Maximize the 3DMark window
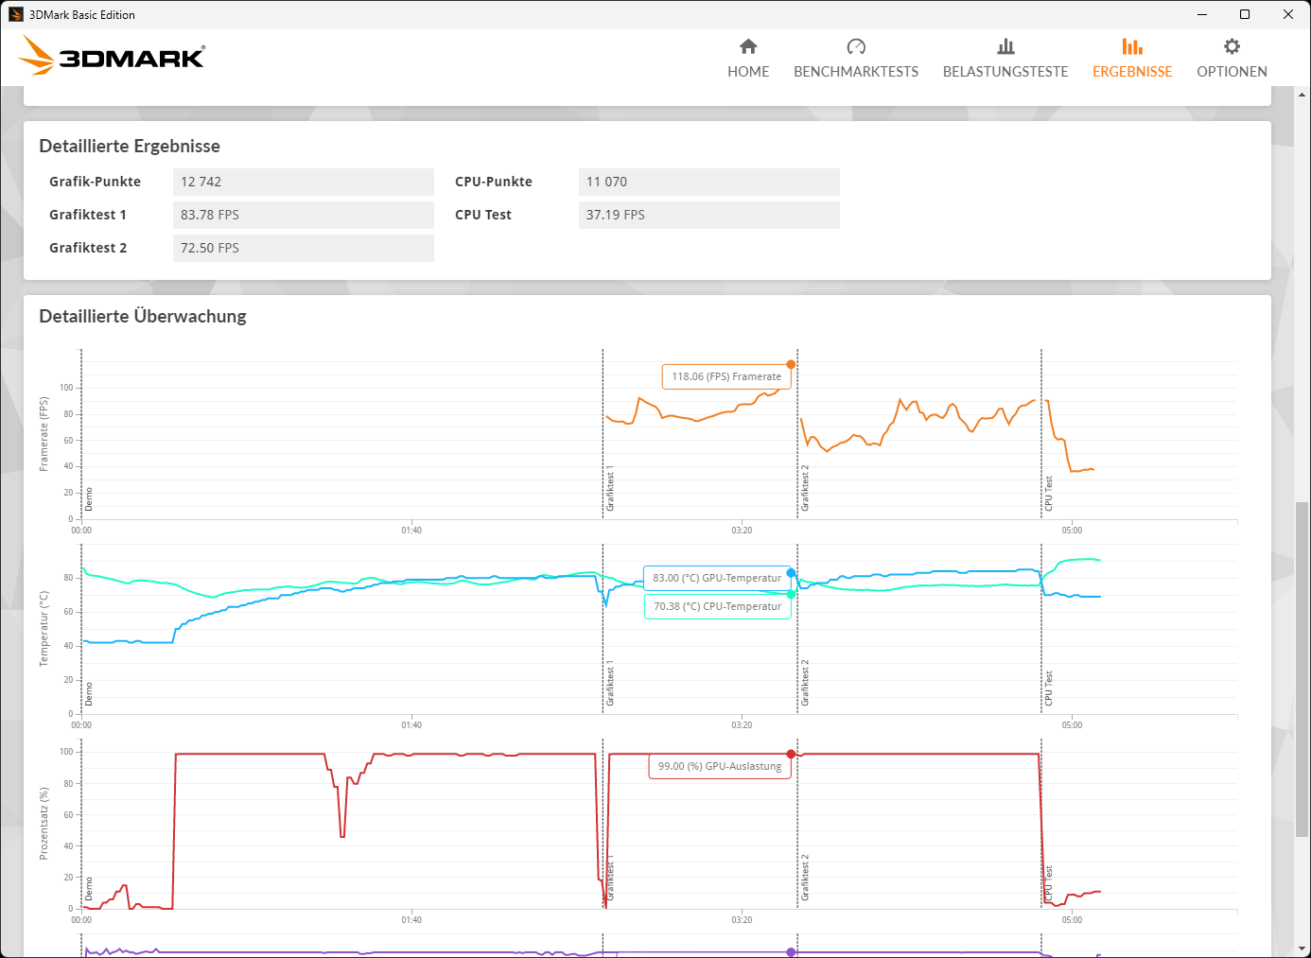1311x958 pixels. [x=1245, y=14]
